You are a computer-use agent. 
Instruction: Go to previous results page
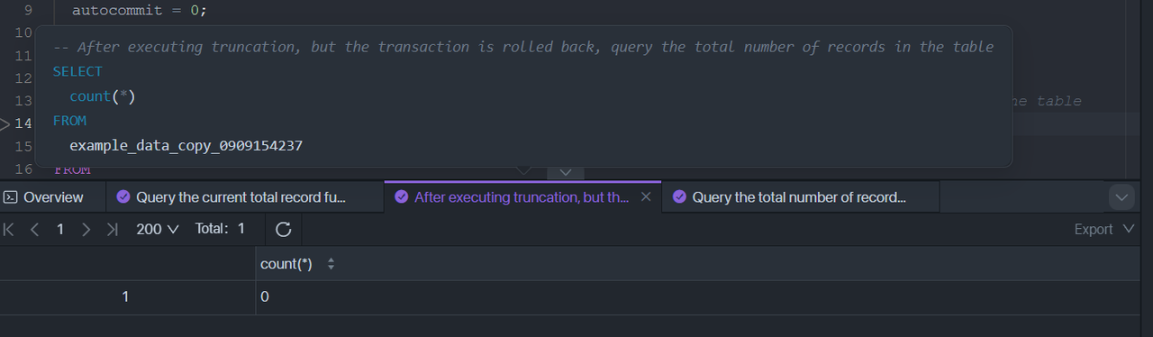pos(34,229)
